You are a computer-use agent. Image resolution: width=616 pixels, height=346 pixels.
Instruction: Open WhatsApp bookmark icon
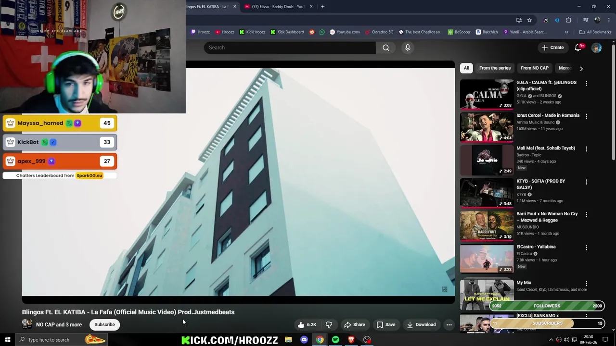pyautogui.click(x=322, y=32)
